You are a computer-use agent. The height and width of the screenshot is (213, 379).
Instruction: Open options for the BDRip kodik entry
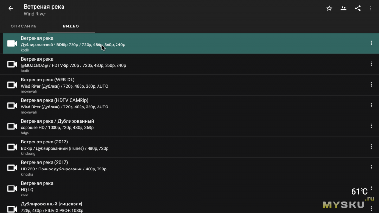coord(371,44)
